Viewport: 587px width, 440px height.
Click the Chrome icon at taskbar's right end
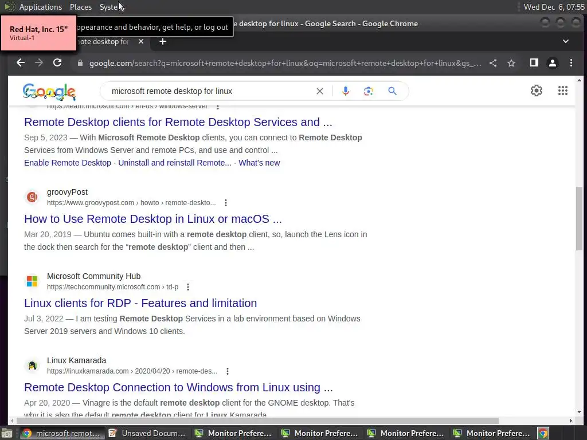(543, 433)
